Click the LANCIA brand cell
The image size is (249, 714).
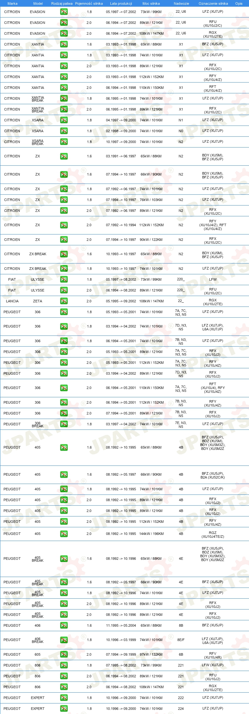12,301
